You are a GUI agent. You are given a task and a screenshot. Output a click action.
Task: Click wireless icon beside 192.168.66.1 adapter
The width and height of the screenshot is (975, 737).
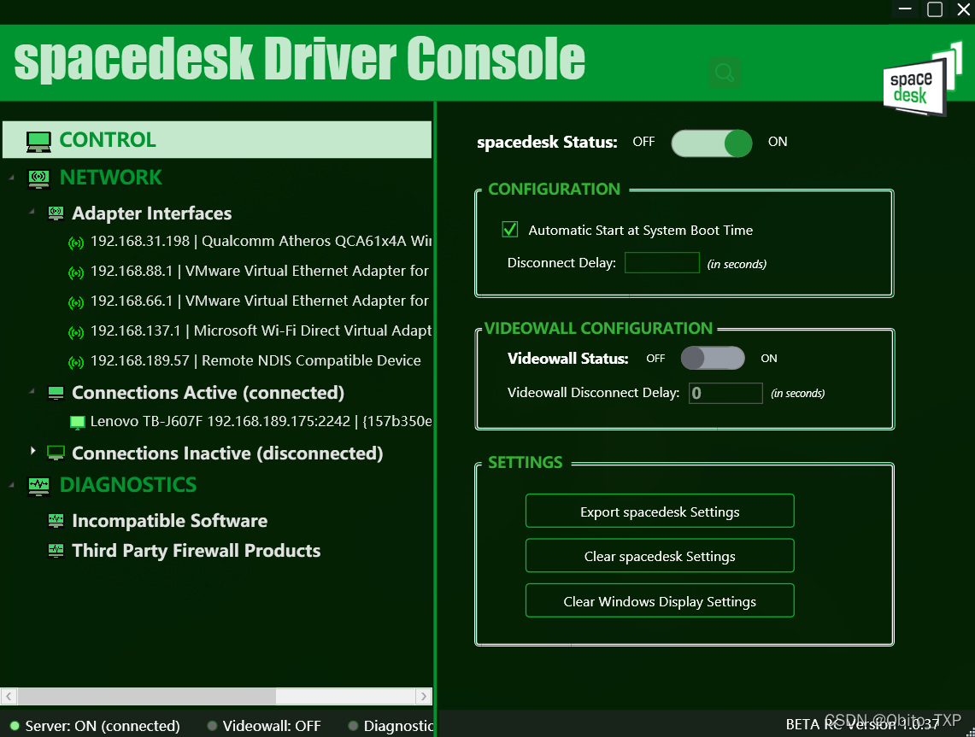[x=76, y=302]
